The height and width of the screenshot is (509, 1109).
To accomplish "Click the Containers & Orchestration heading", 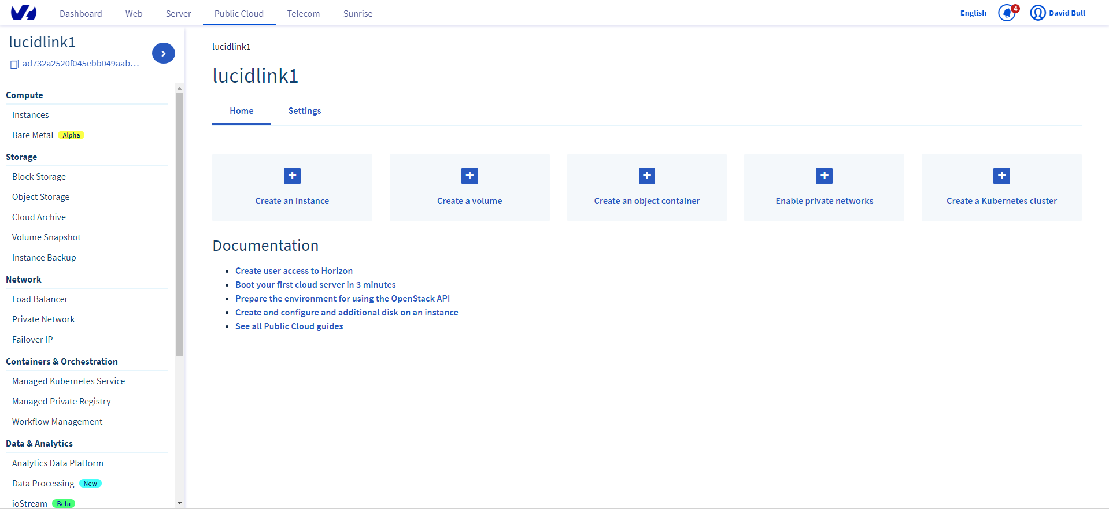I will pyautogui.click(x=62, y=362).
